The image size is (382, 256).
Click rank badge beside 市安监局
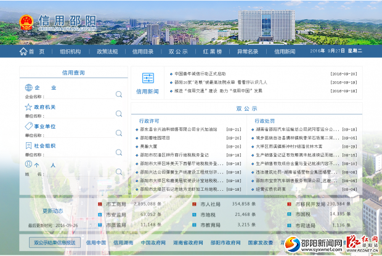pos(100,215)
